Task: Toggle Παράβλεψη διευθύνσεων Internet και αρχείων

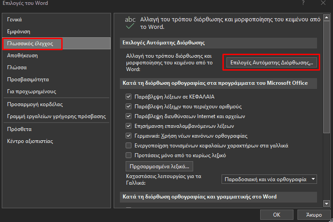Action: [128, 116]
